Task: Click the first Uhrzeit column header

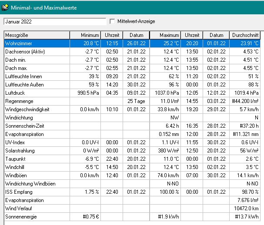Action: 112,35
